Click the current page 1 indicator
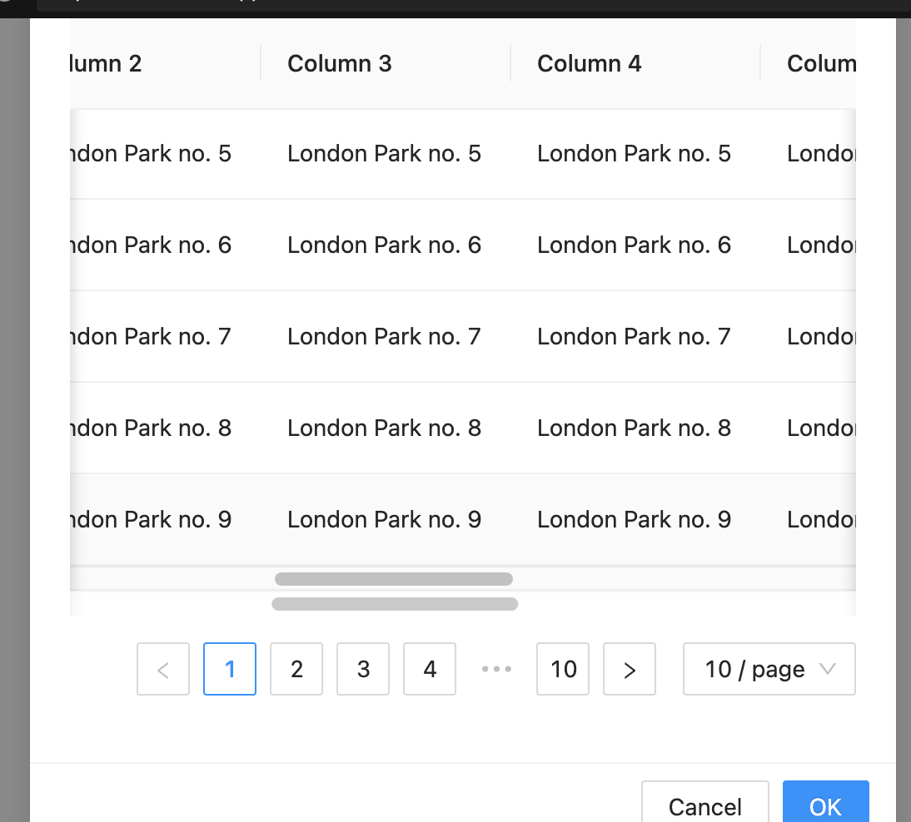Screen dimensions: 911x822 coord(230,669)
